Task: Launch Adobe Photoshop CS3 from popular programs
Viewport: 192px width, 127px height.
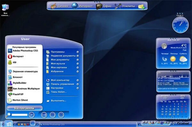Action: (23, 50)
